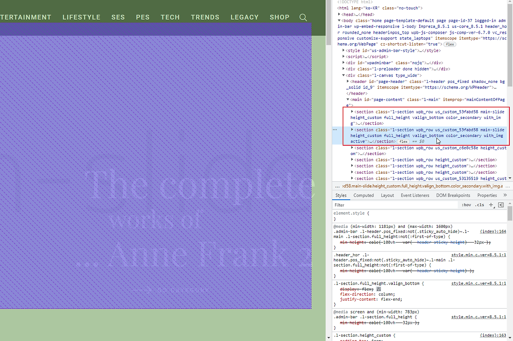Collapse the l-canvas type_wide div
The height and width of the screenshot is (341, 513).
[344, 75]
